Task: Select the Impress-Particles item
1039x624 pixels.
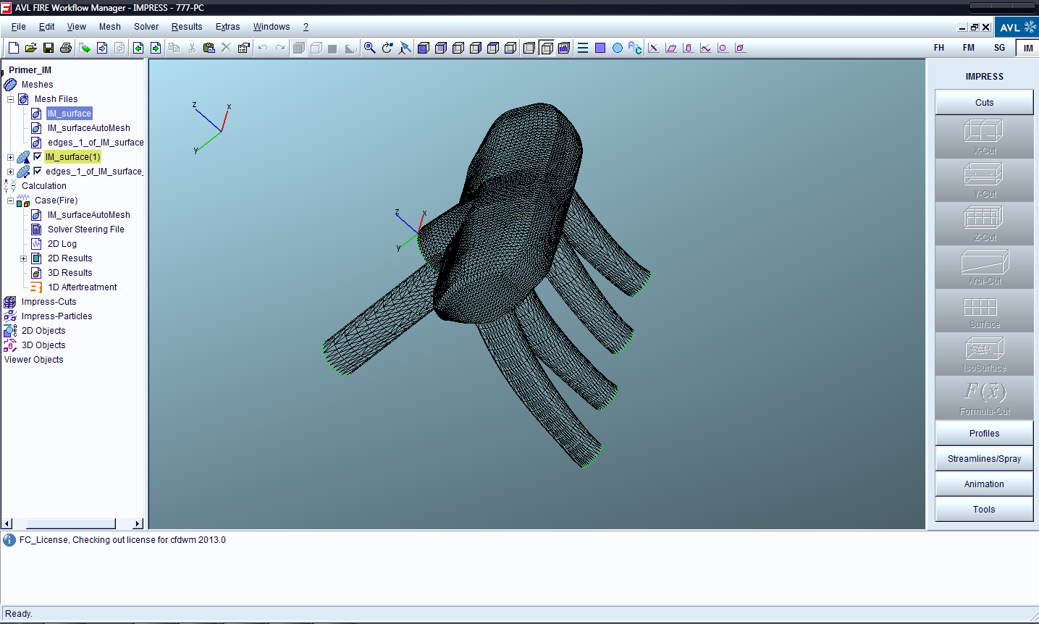Action: point(56,316)
